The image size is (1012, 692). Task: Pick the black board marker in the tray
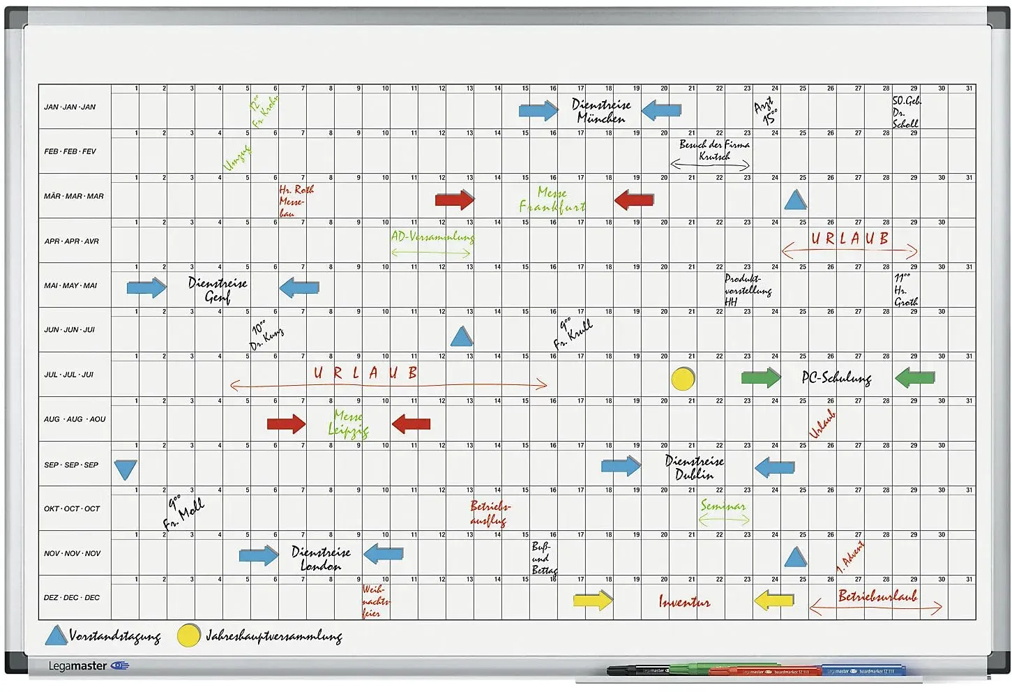click(x=638, y=671)
